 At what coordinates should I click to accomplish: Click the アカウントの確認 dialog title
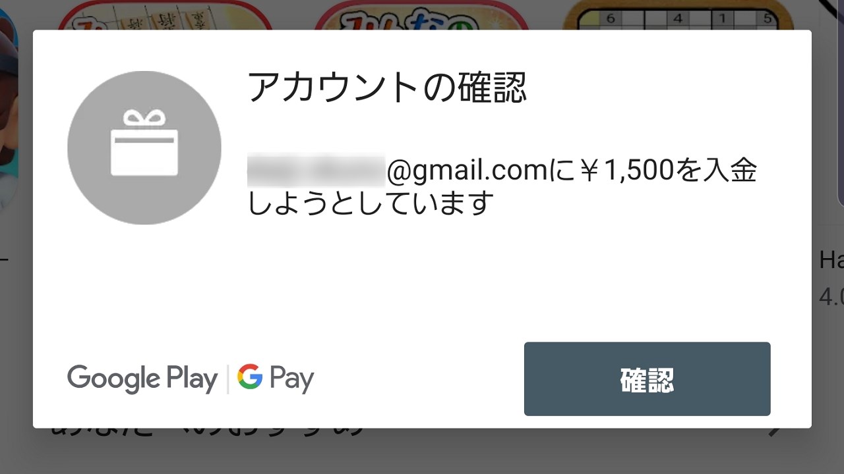[387, 88]
